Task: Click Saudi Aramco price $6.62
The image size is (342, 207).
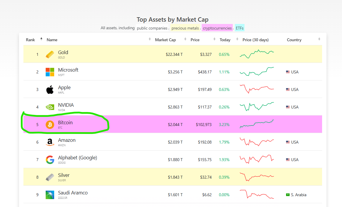Action: point(207,195)
